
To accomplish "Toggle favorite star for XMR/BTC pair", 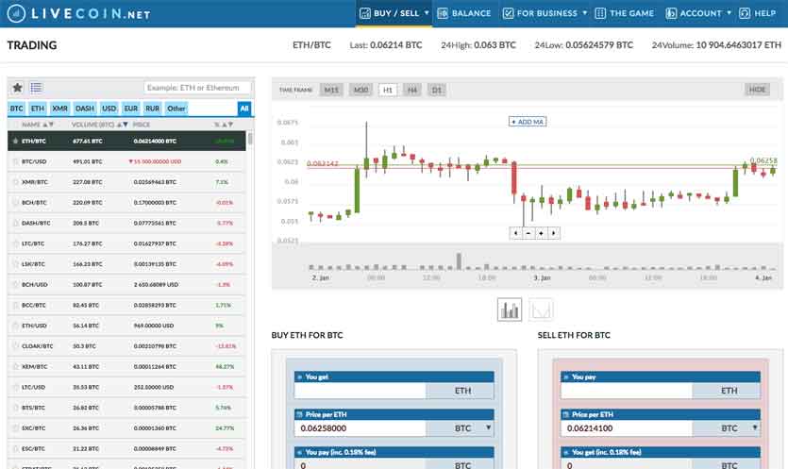I will 14,181.
